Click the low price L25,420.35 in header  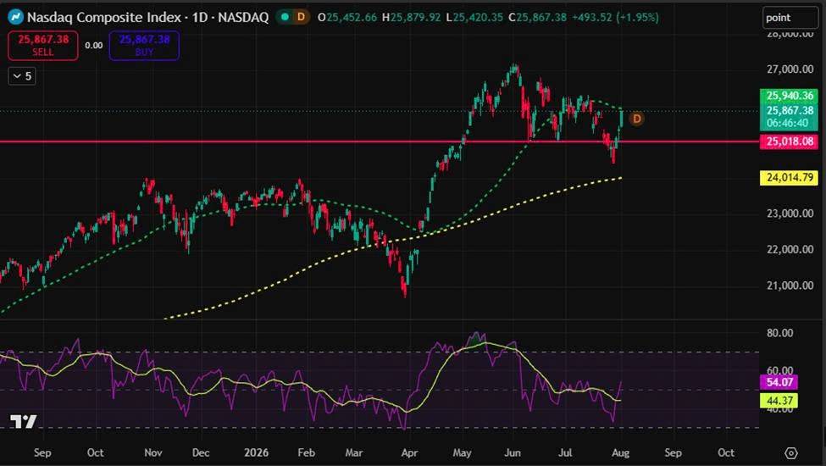coord(474,18)
